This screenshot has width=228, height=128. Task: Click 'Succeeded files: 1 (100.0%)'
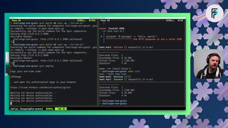click(x=117, y=90)
